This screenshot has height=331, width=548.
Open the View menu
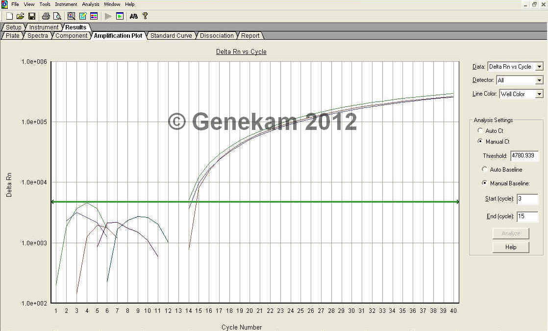tap(29, 4)
